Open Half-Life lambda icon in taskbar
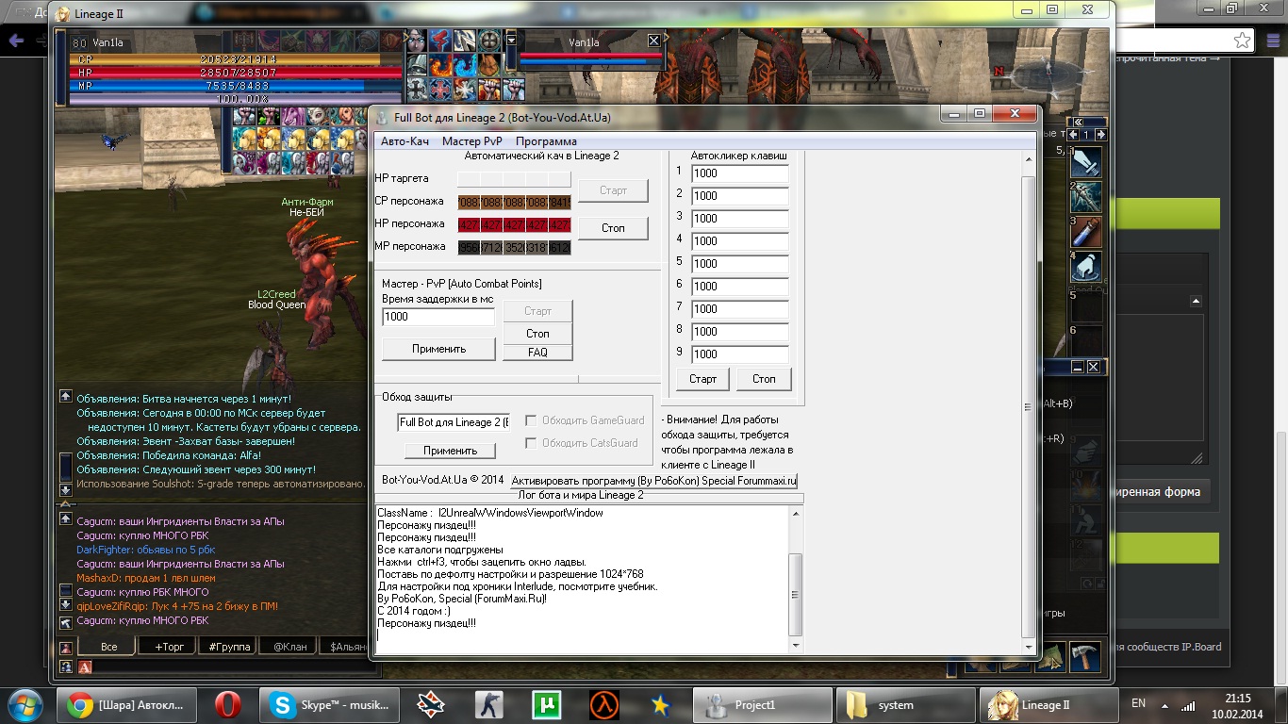The width and height of the screenshot is (1288, 724). [x=603, y=705]
